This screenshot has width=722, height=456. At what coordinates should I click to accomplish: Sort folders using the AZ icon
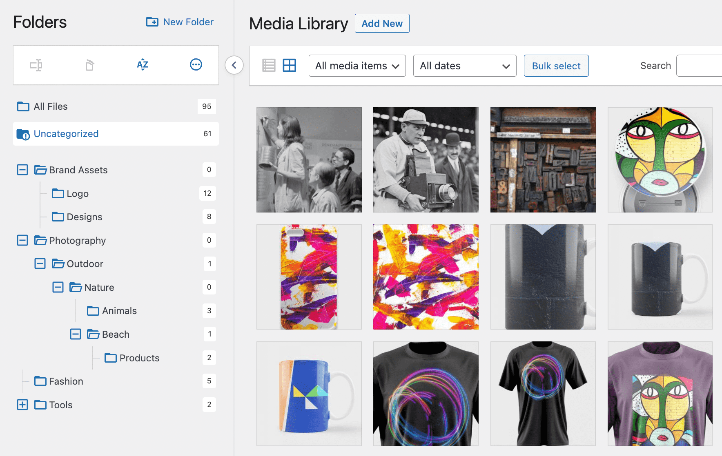tap(142, 65)
